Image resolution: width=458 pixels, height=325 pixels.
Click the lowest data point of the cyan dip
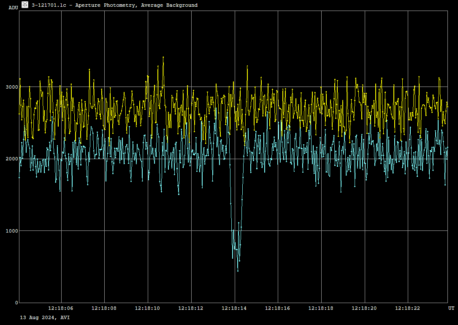(238, 271)
